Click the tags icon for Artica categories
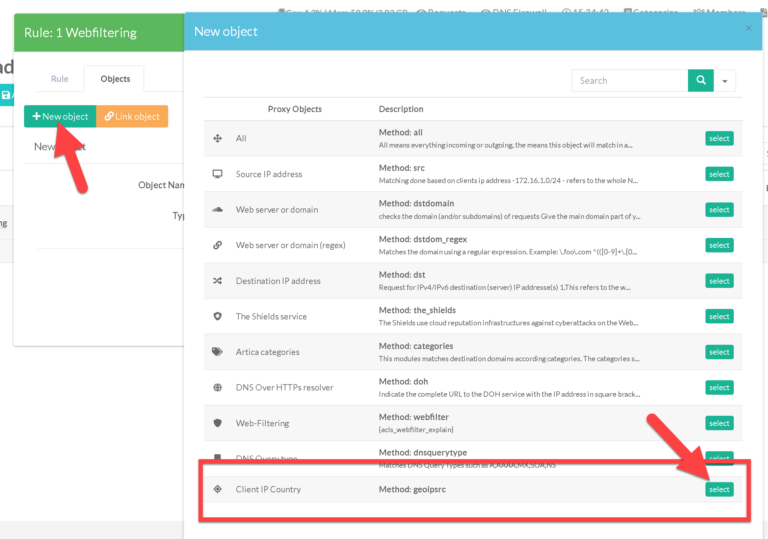 [x=217, y=352]
